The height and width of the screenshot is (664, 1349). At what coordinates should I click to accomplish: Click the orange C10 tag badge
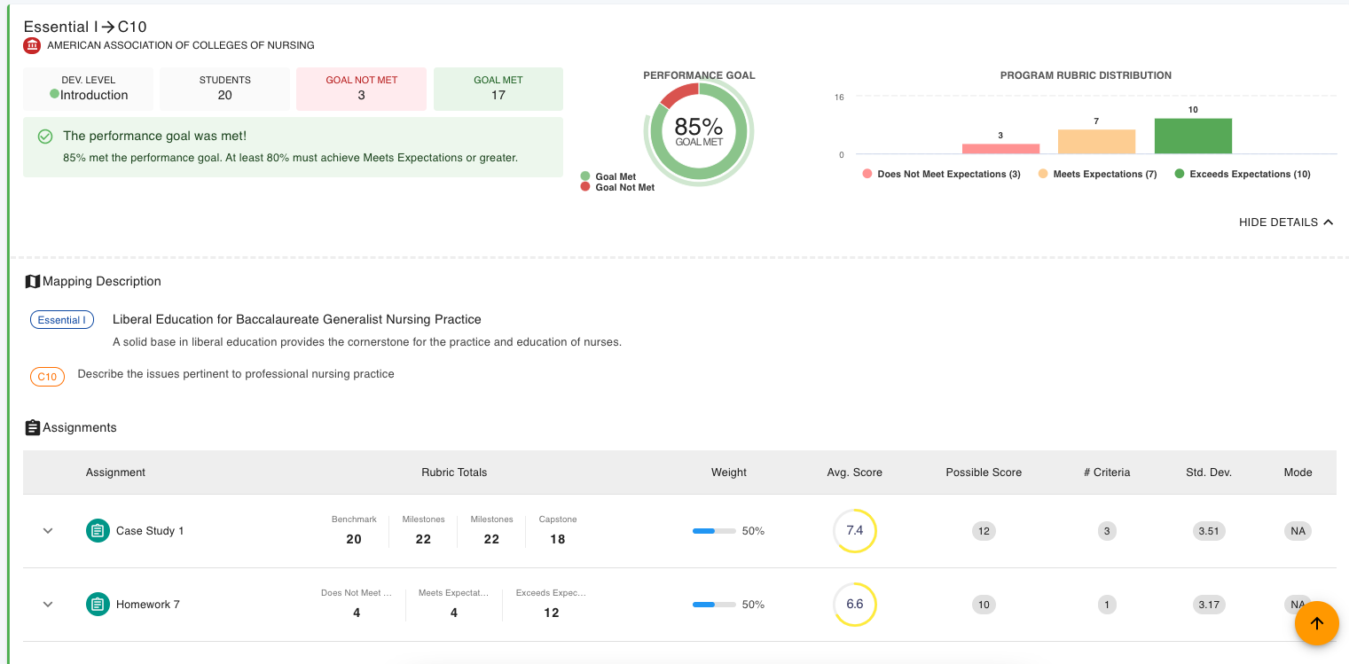coord(47,377)
